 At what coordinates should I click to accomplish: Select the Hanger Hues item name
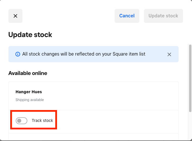29,92
